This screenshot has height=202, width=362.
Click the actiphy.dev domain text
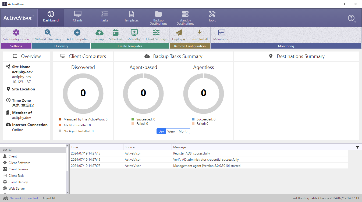click(x=22, y=117)
